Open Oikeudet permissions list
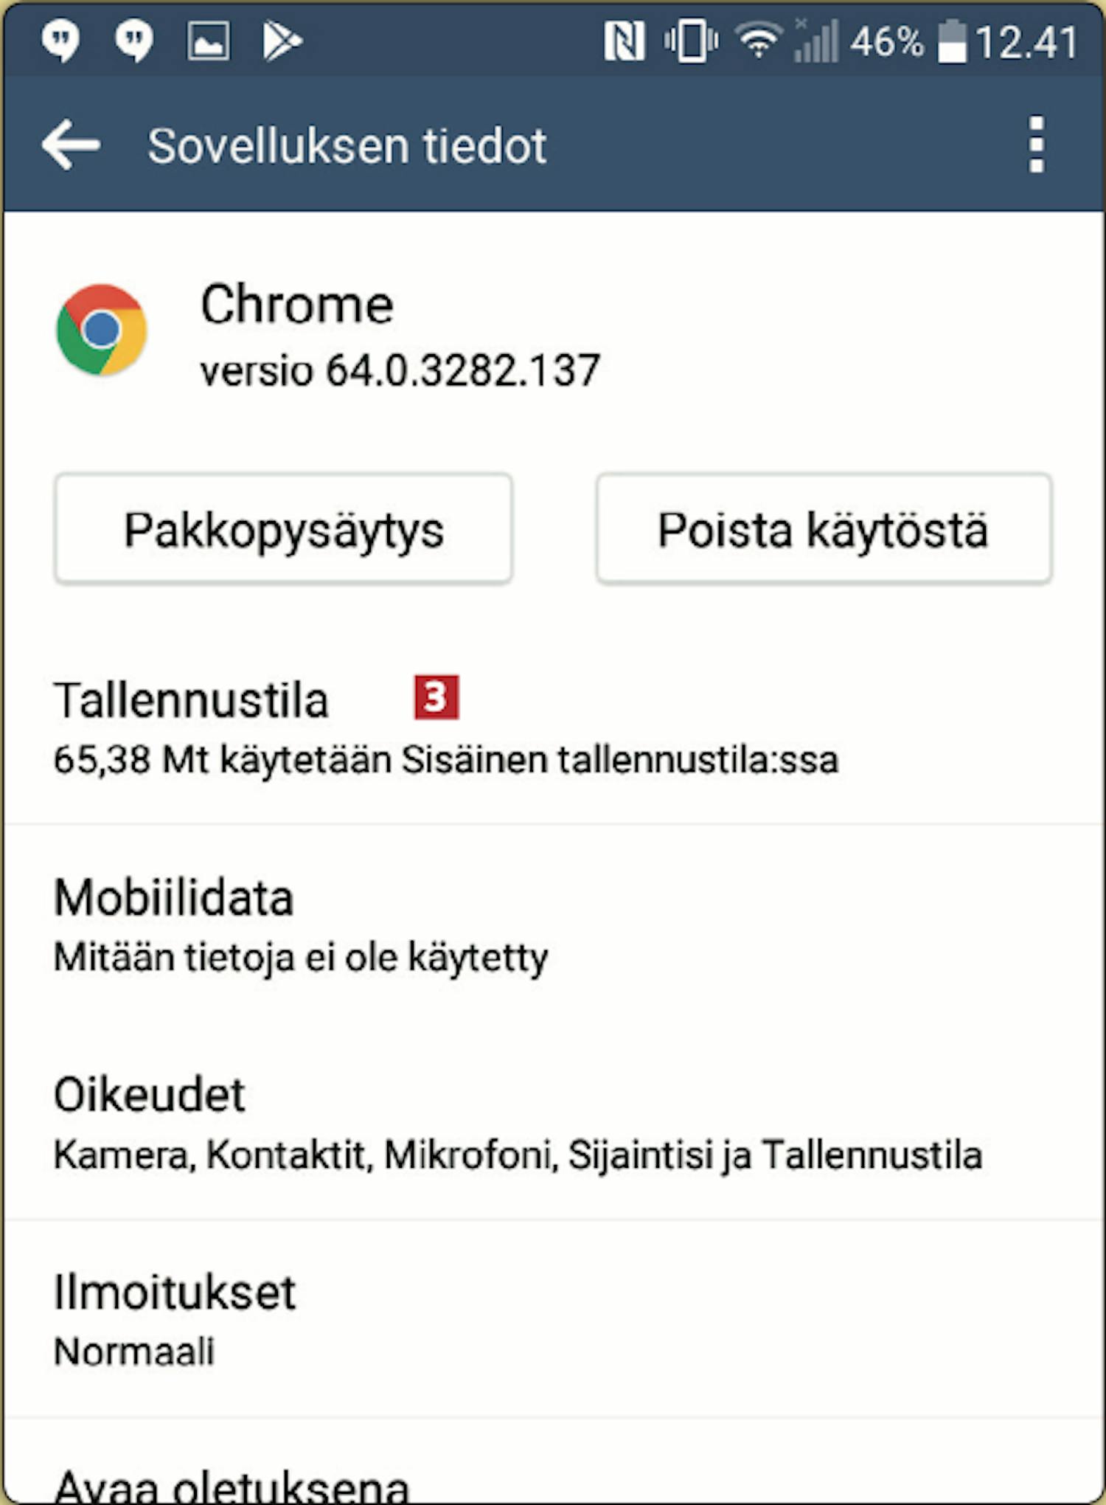The image size is (1106, 1505). [553, 1121]
